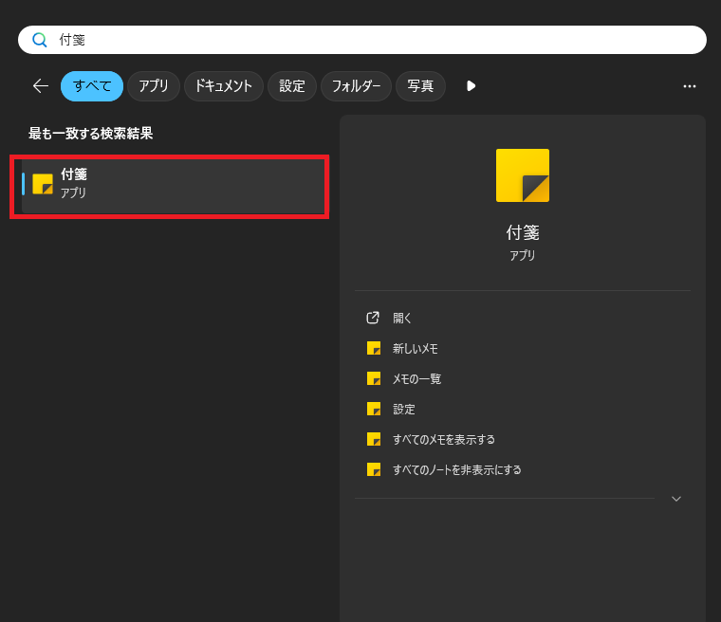Viewport: 721px width, 622px height.
Task: Select the すべて filter tab
Action: [92, 86]
